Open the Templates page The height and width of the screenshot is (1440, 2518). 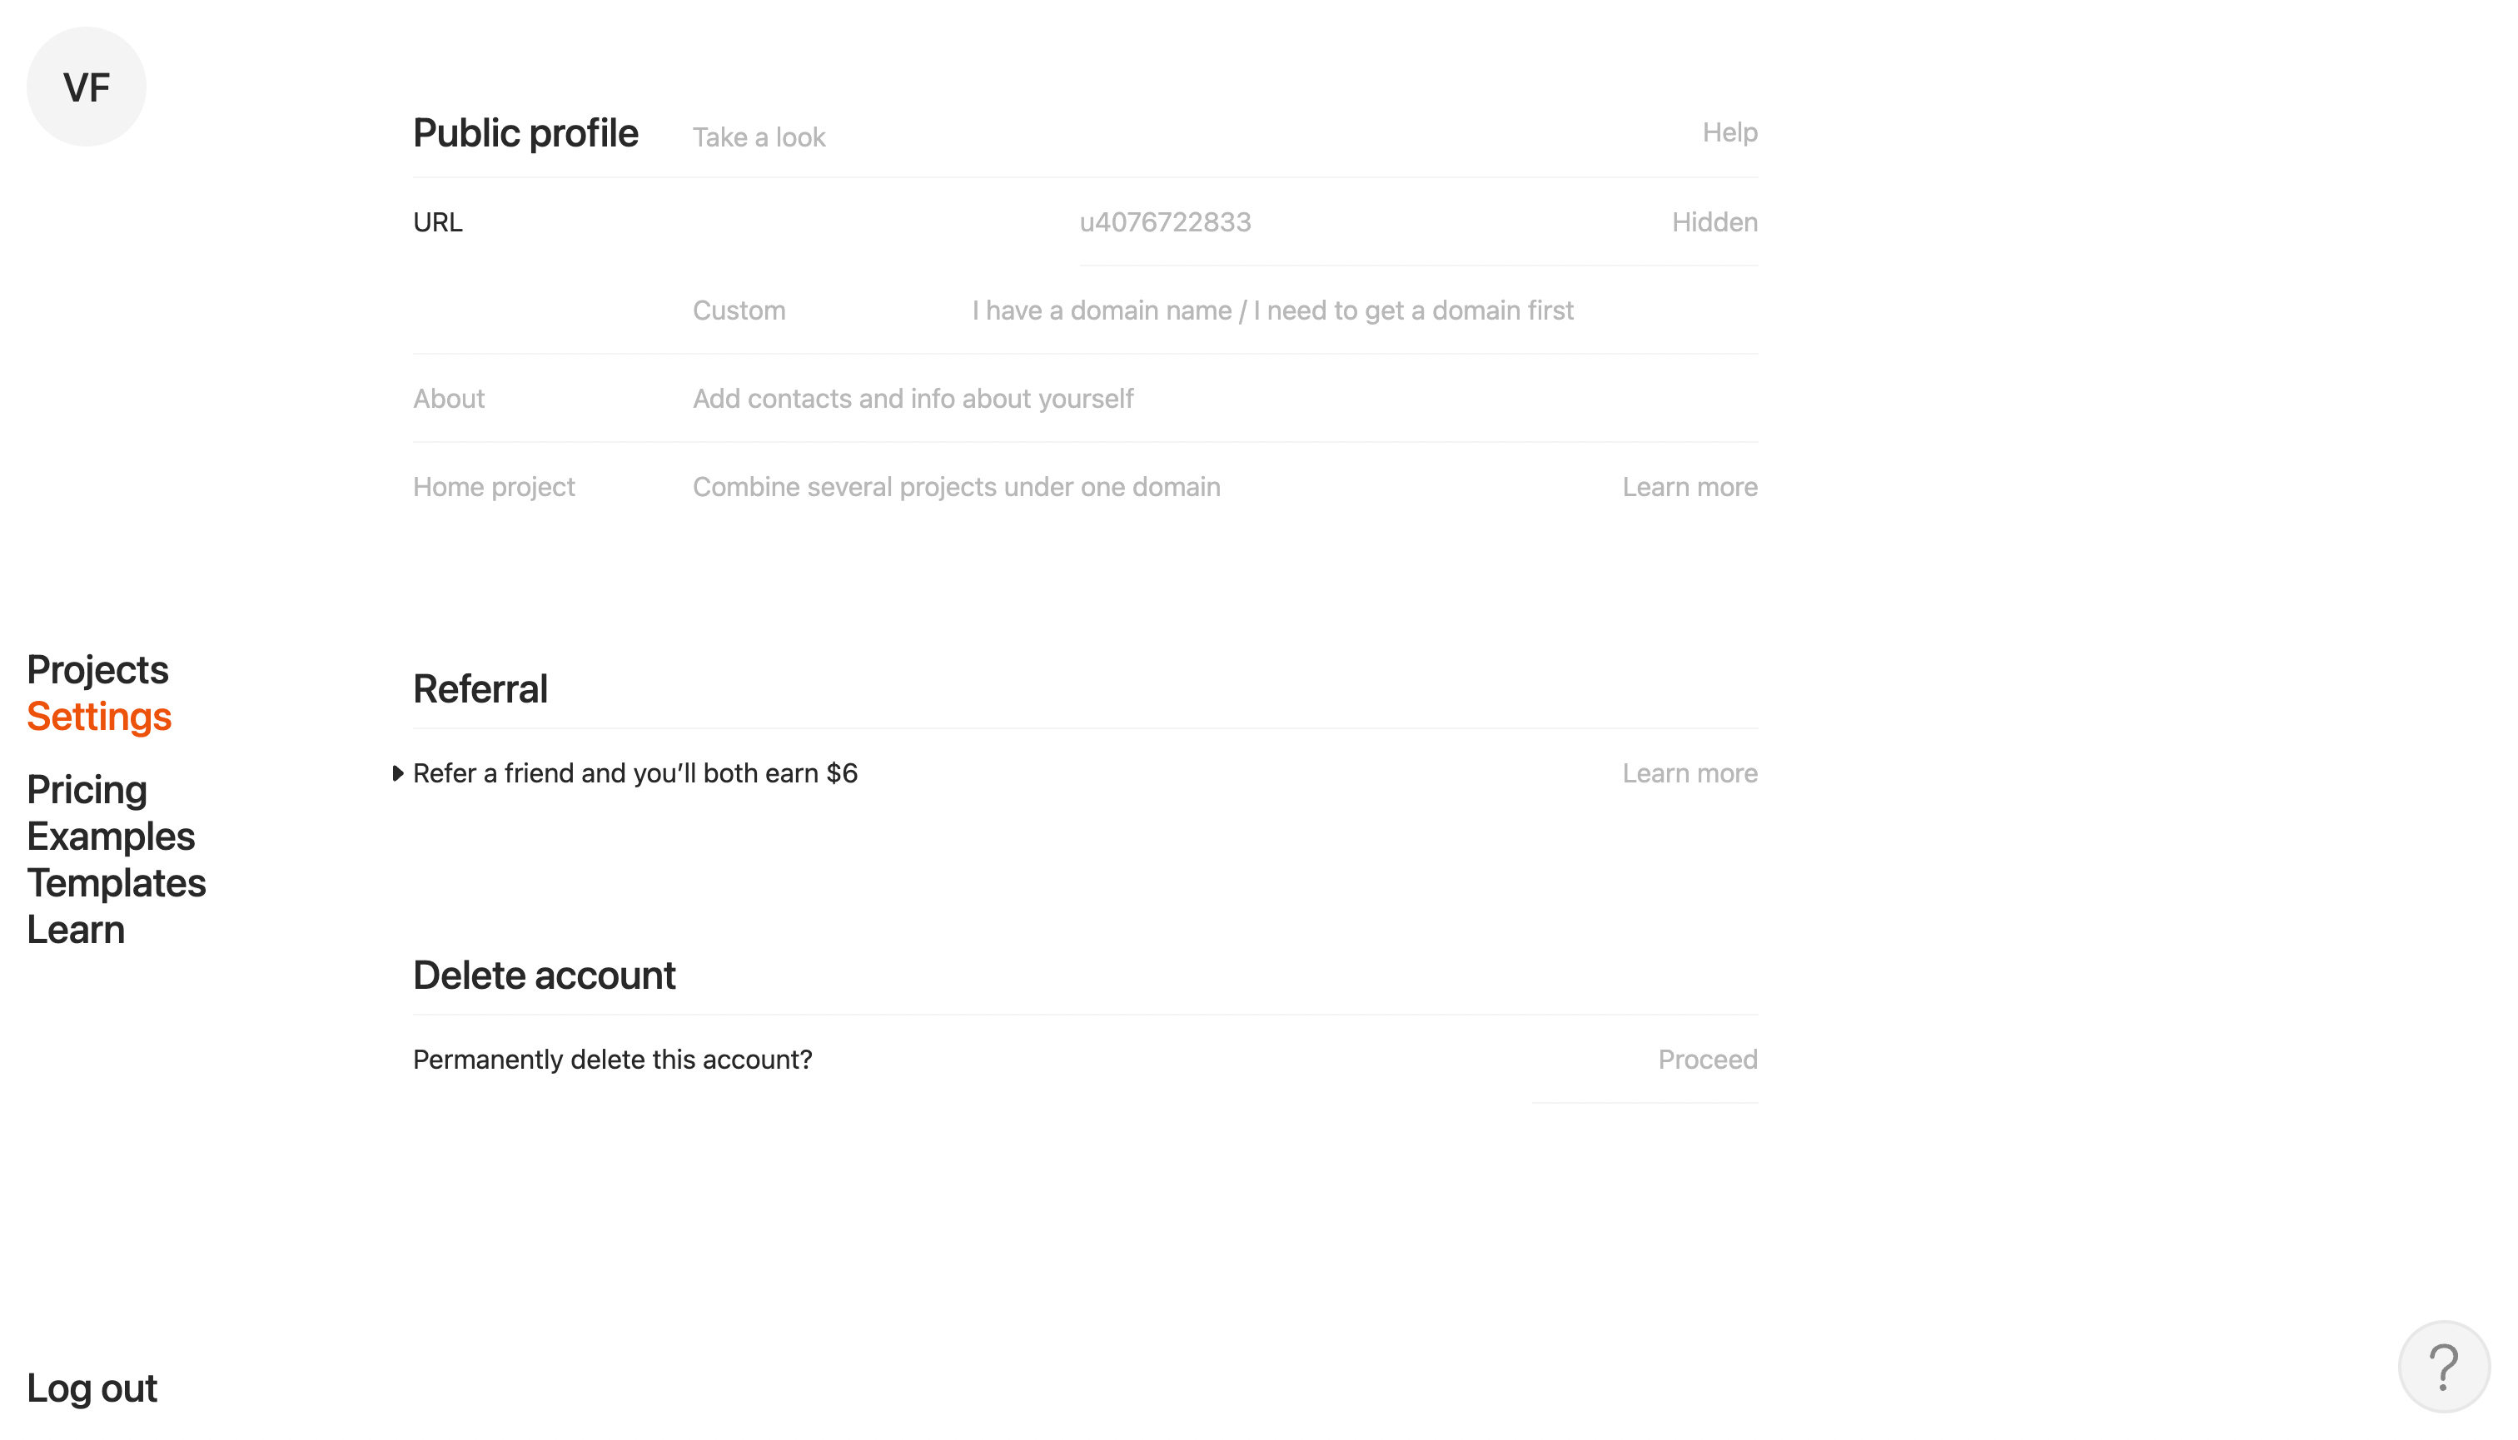point(116,883)
